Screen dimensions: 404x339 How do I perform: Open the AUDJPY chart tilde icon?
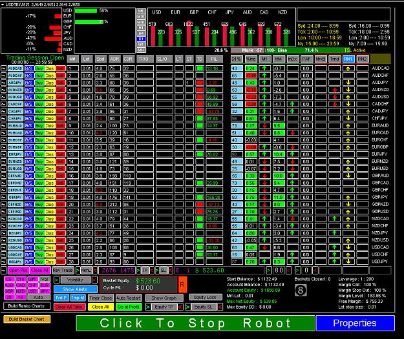(4, 83)
